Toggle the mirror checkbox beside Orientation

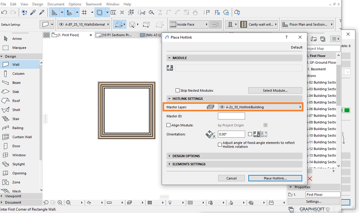(x=250, y=134)
